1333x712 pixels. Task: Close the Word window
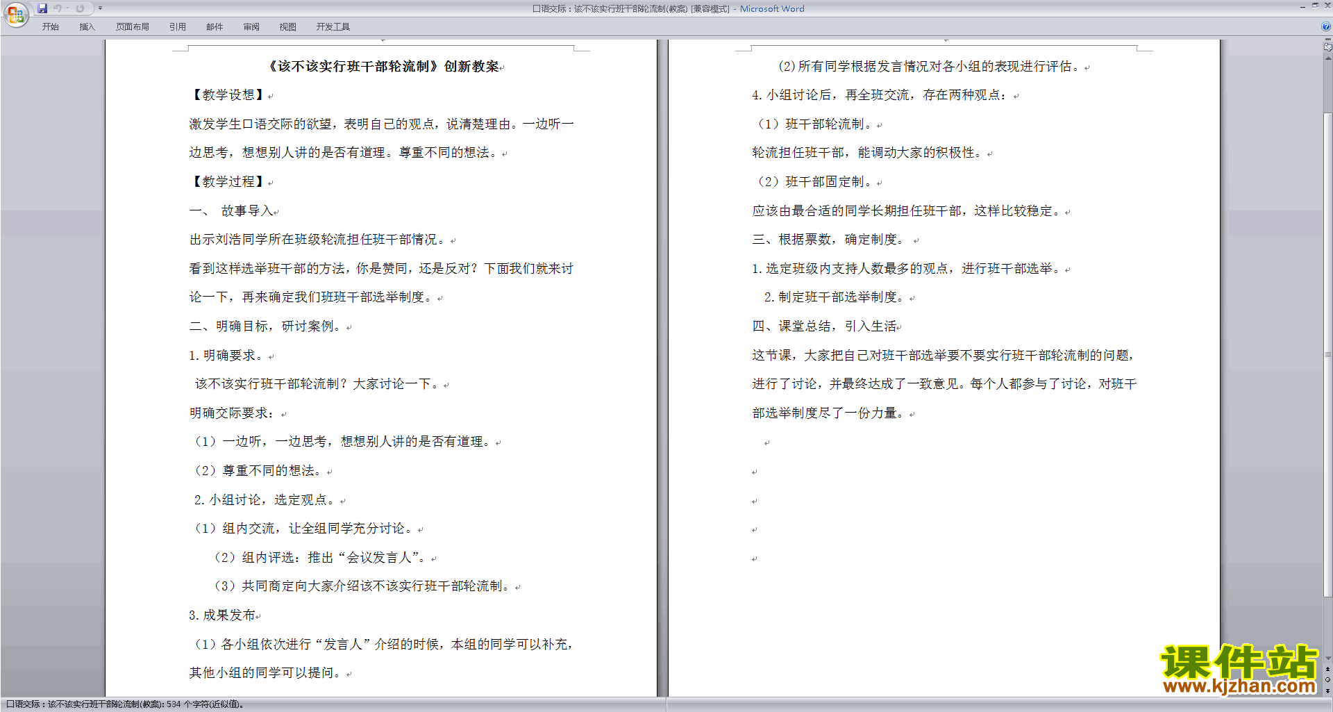click(x=1327, y=6)
